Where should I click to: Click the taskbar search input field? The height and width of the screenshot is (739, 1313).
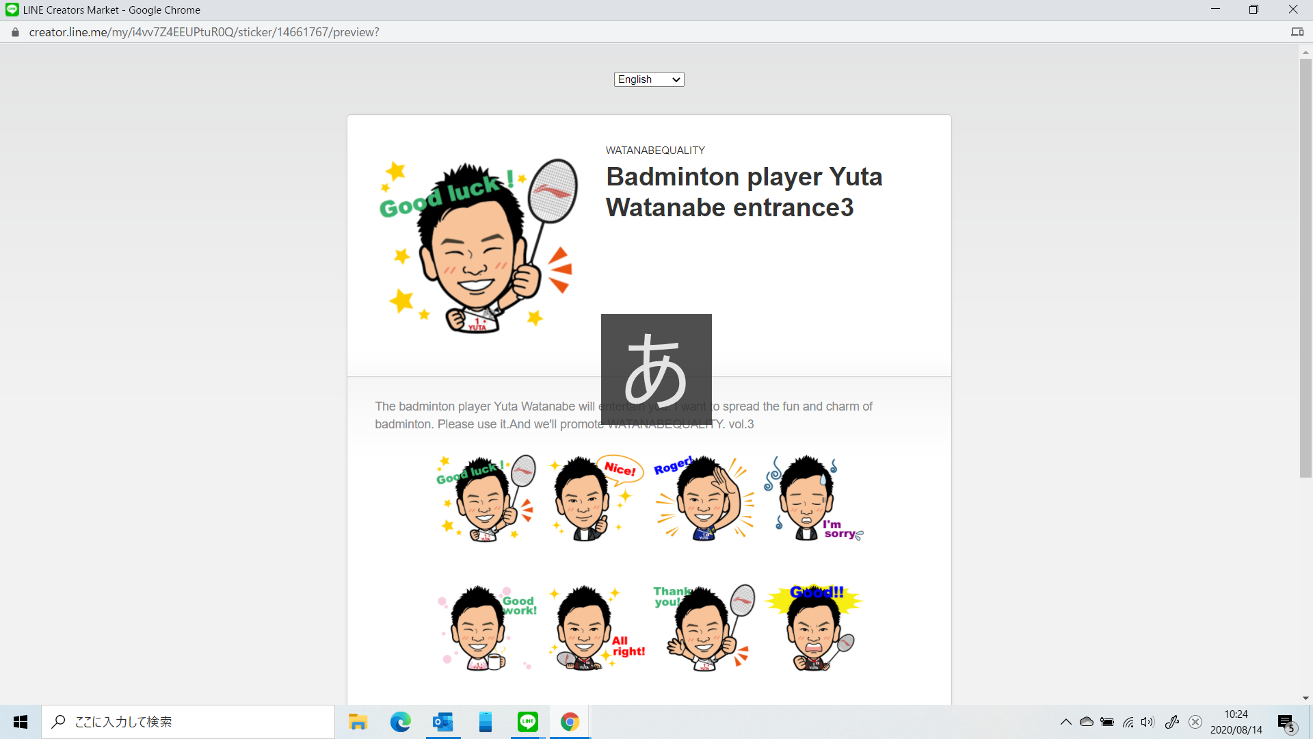(198, 722)
